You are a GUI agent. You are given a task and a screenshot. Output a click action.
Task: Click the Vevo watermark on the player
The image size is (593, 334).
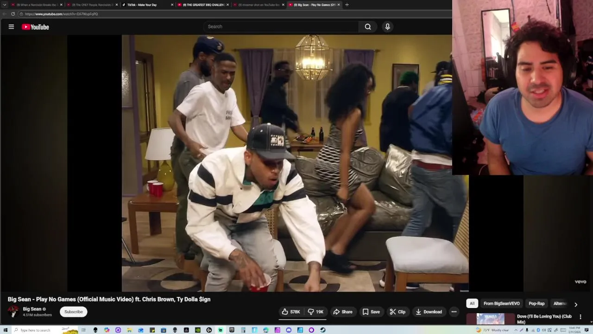(580, 282)
